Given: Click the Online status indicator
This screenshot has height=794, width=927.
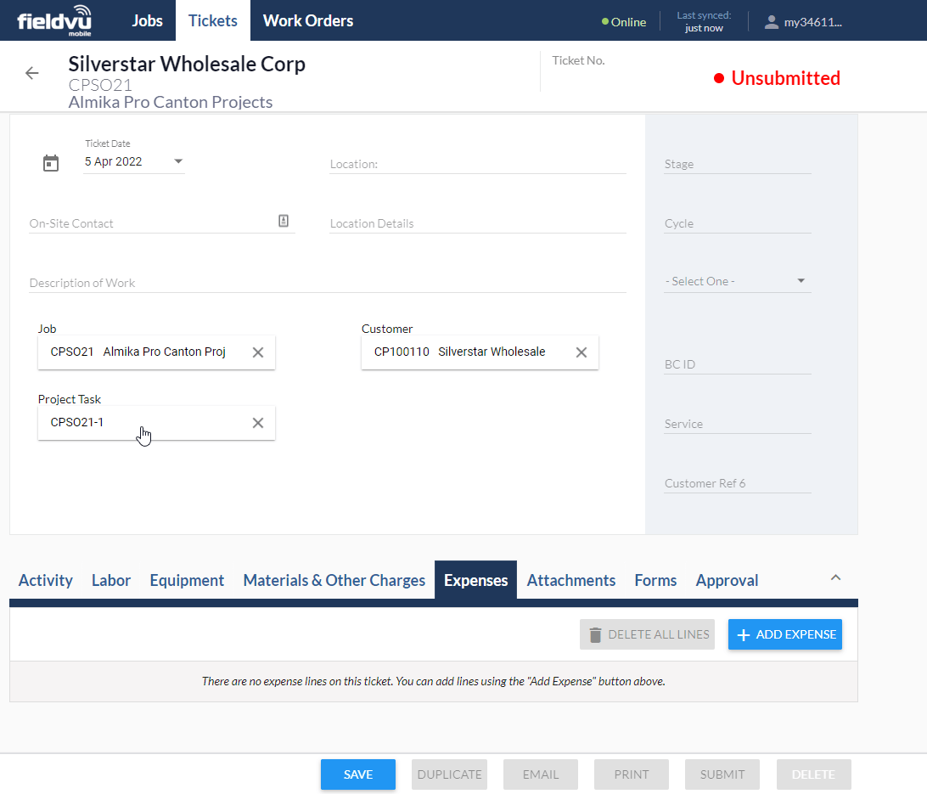Looking at the screenshot, I should [x=624, y=22].
